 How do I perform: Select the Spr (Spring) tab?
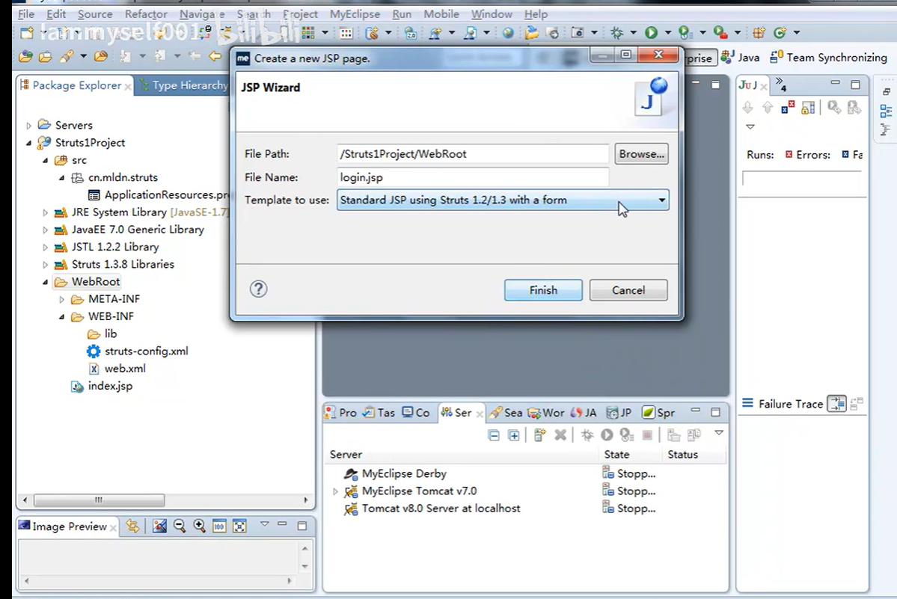point(658,413)
